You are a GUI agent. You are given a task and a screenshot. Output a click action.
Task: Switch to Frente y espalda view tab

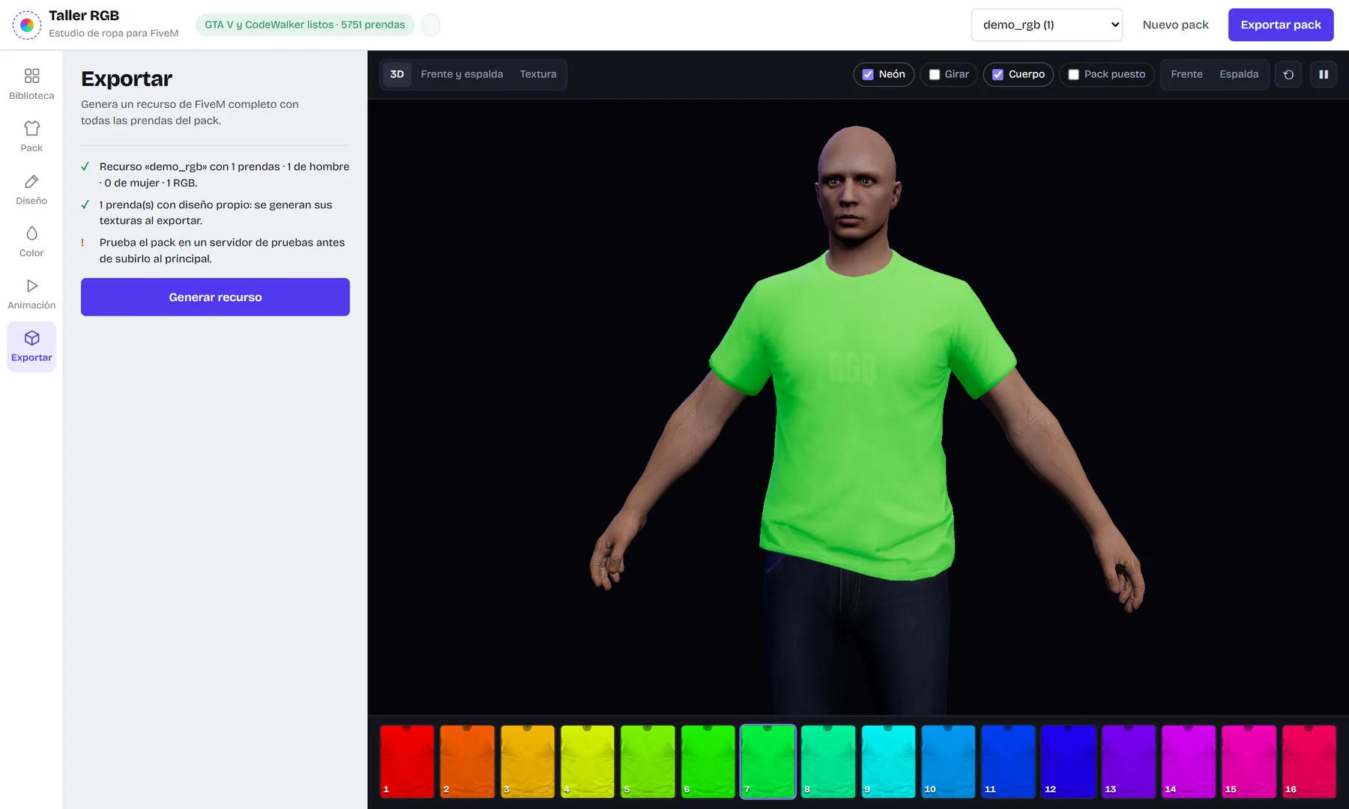point(462,74)
